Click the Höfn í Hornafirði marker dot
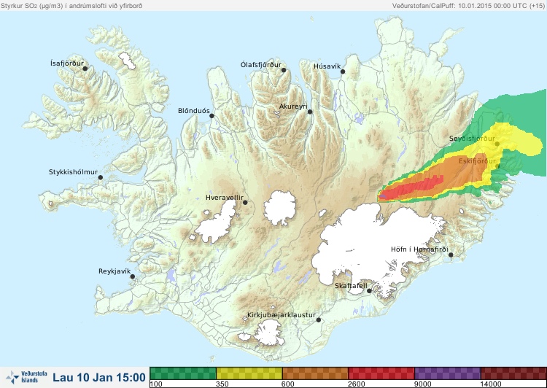This screenshot has height=388, width=547. [x=451, y=255]
